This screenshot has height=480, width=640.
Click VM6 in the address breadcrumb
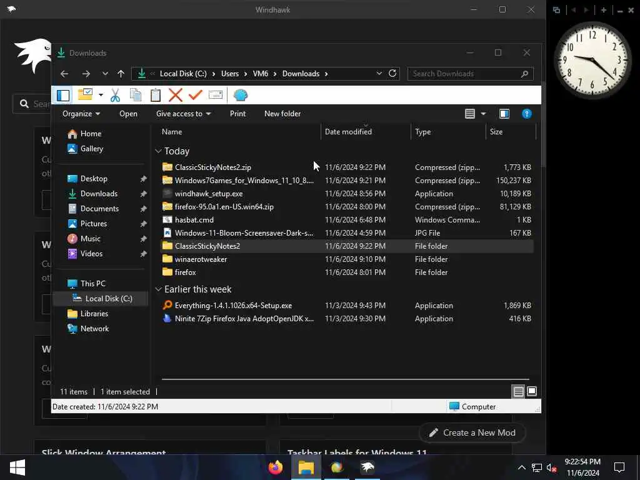click(x=261, y=74)
